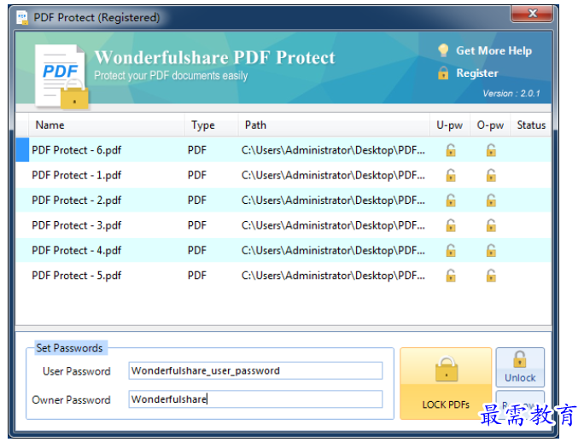
Task: Click the PDF document logo in the banner
Action: coord(61,77)
